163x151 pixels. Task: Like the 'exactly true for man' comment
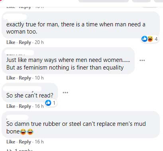[x=11, y=42]
